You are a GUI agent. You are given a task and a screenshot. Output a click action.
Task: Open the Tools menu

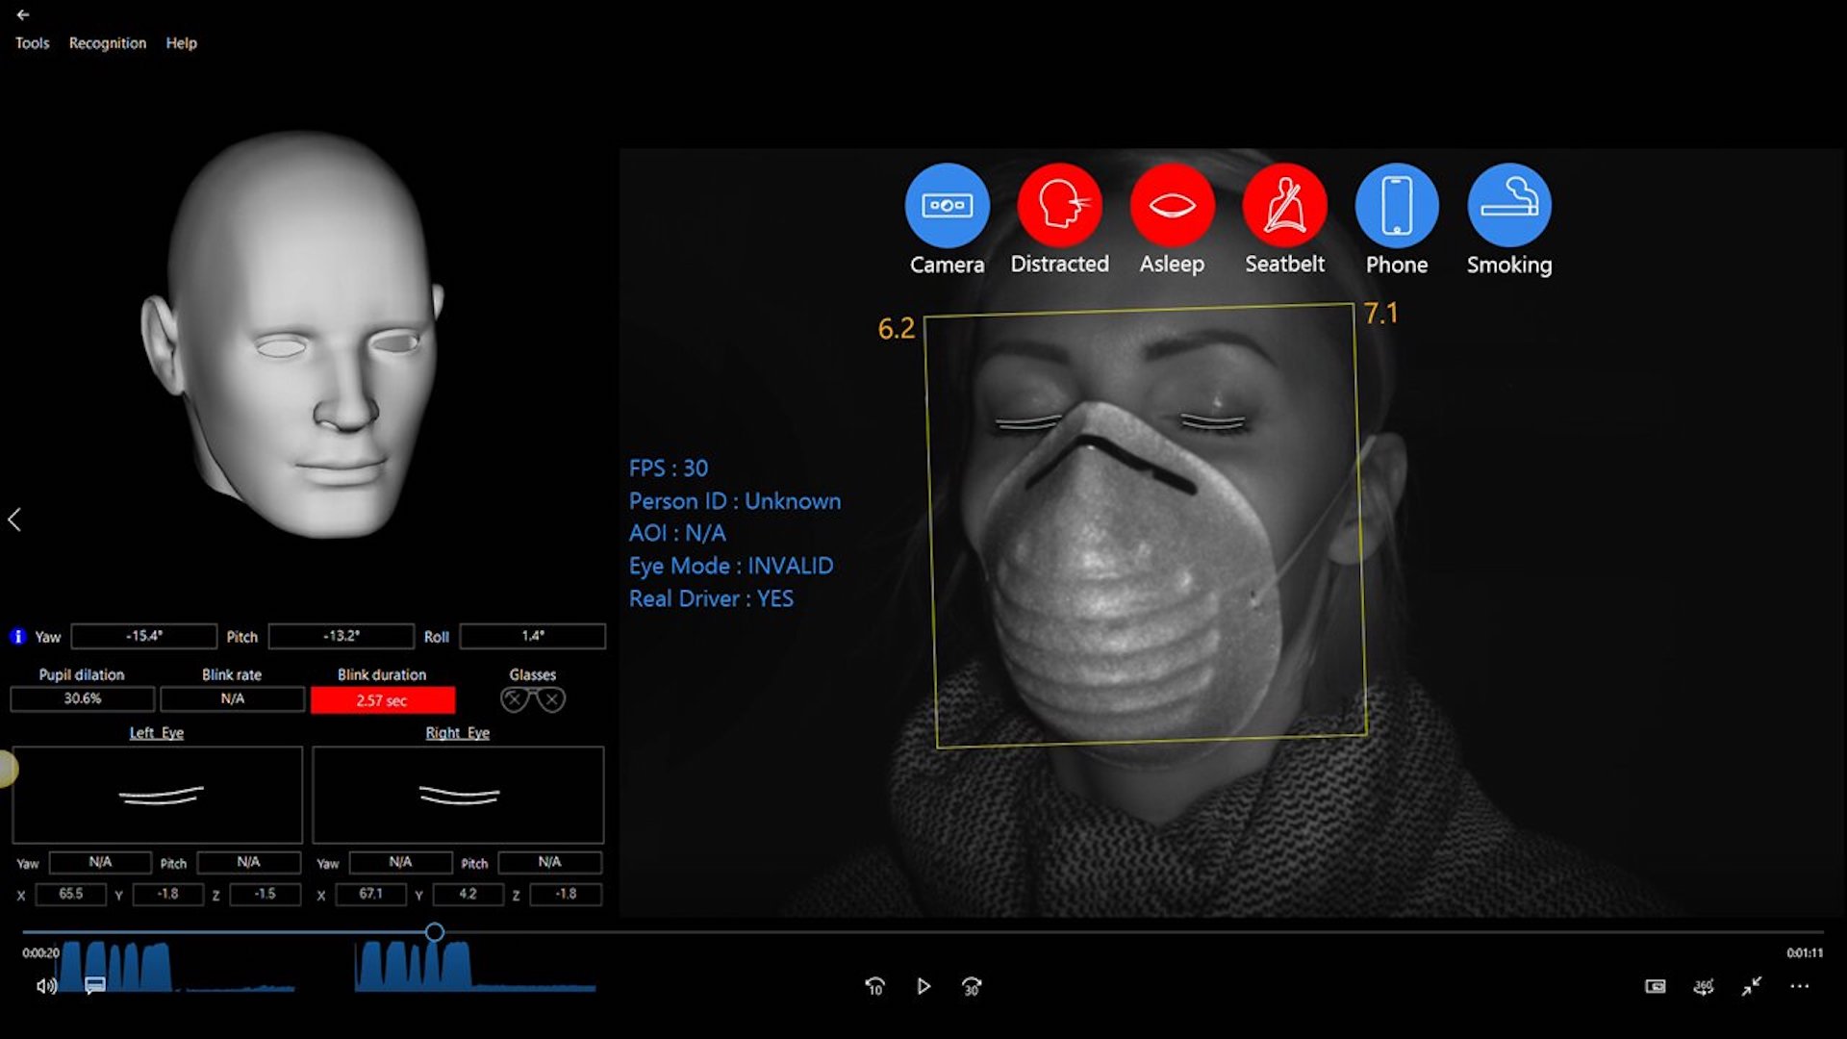(32, 43)
